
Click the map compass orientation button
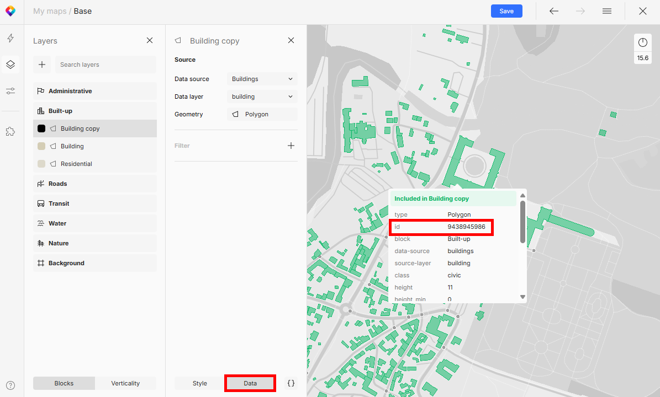(642, 42)
